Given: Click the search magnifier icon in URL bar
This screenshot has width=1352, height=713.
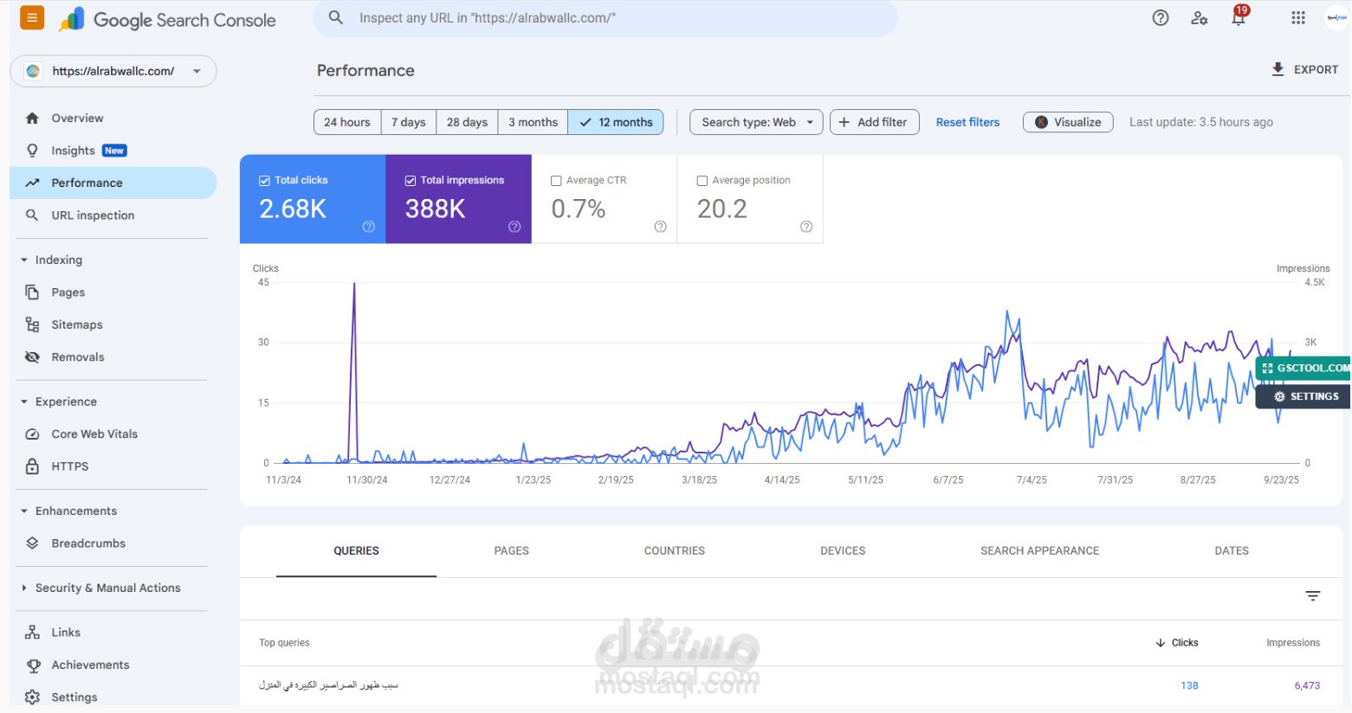Looking at the screenshot, I should pyautogui.click(x=336, y=17).
